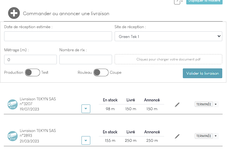The width and height of the screenshot is (233, 151).
Task: Click the prod roll icon for delivery n°2893
Action: [x=13, y=136]
